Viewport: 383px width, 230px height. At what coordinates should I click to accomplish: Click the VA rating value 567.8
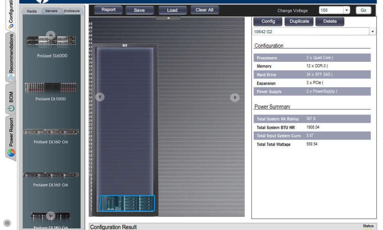(x=311, y=119)
